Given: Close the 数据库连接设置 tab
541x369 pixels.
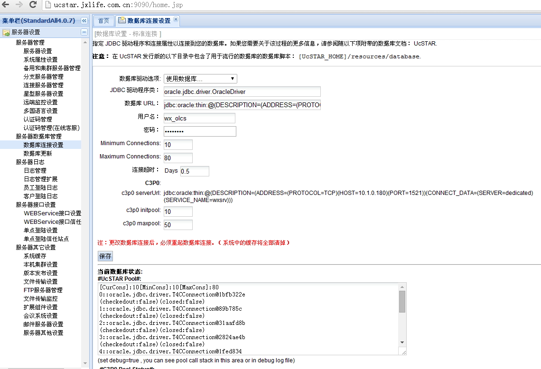Looking at the screenshot, I should [176, 19].
